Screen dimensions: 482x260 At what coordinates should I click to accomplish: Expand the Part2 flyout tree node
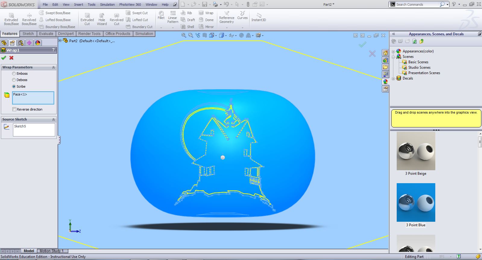tap(60, 41)
